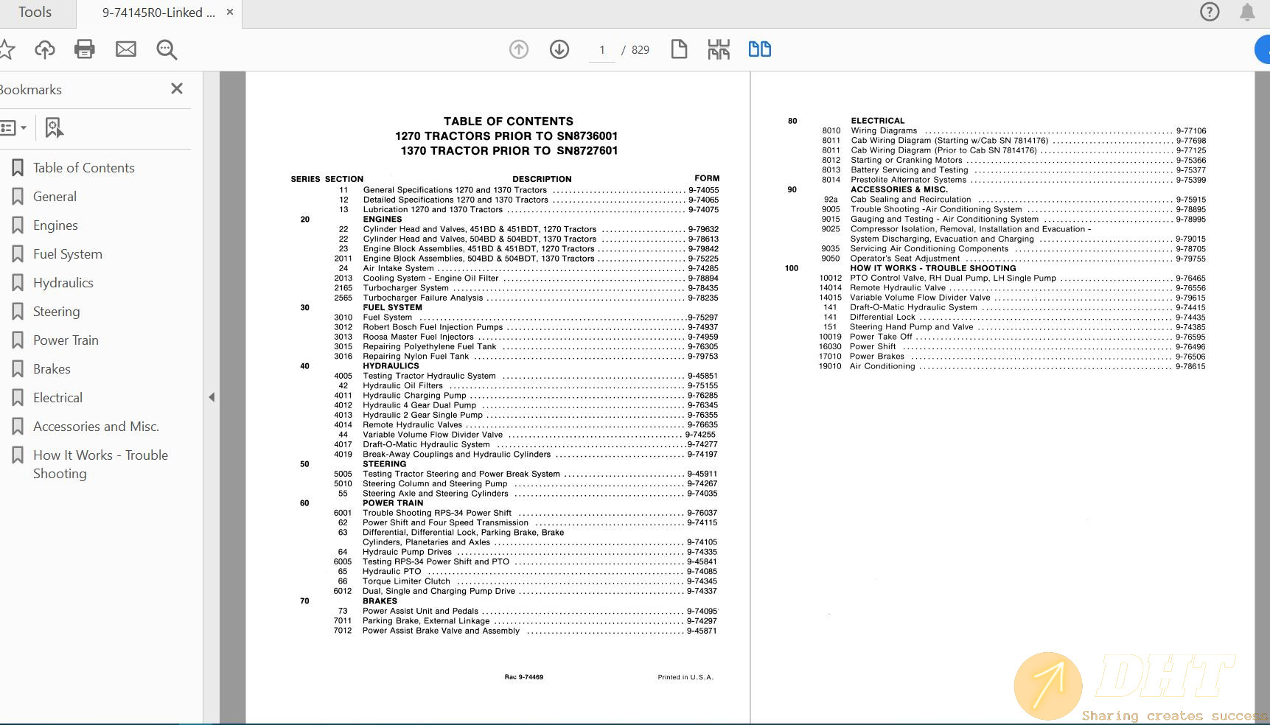Image resolution: width=1270 pixels, height=725 pixels.
Task: Select the Electrical bookmark
Action: tap(57, 397)
